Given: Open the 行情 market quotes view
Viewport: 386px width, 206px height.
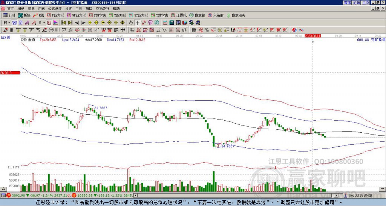Looking at the screenshot, I should point(9,15).
